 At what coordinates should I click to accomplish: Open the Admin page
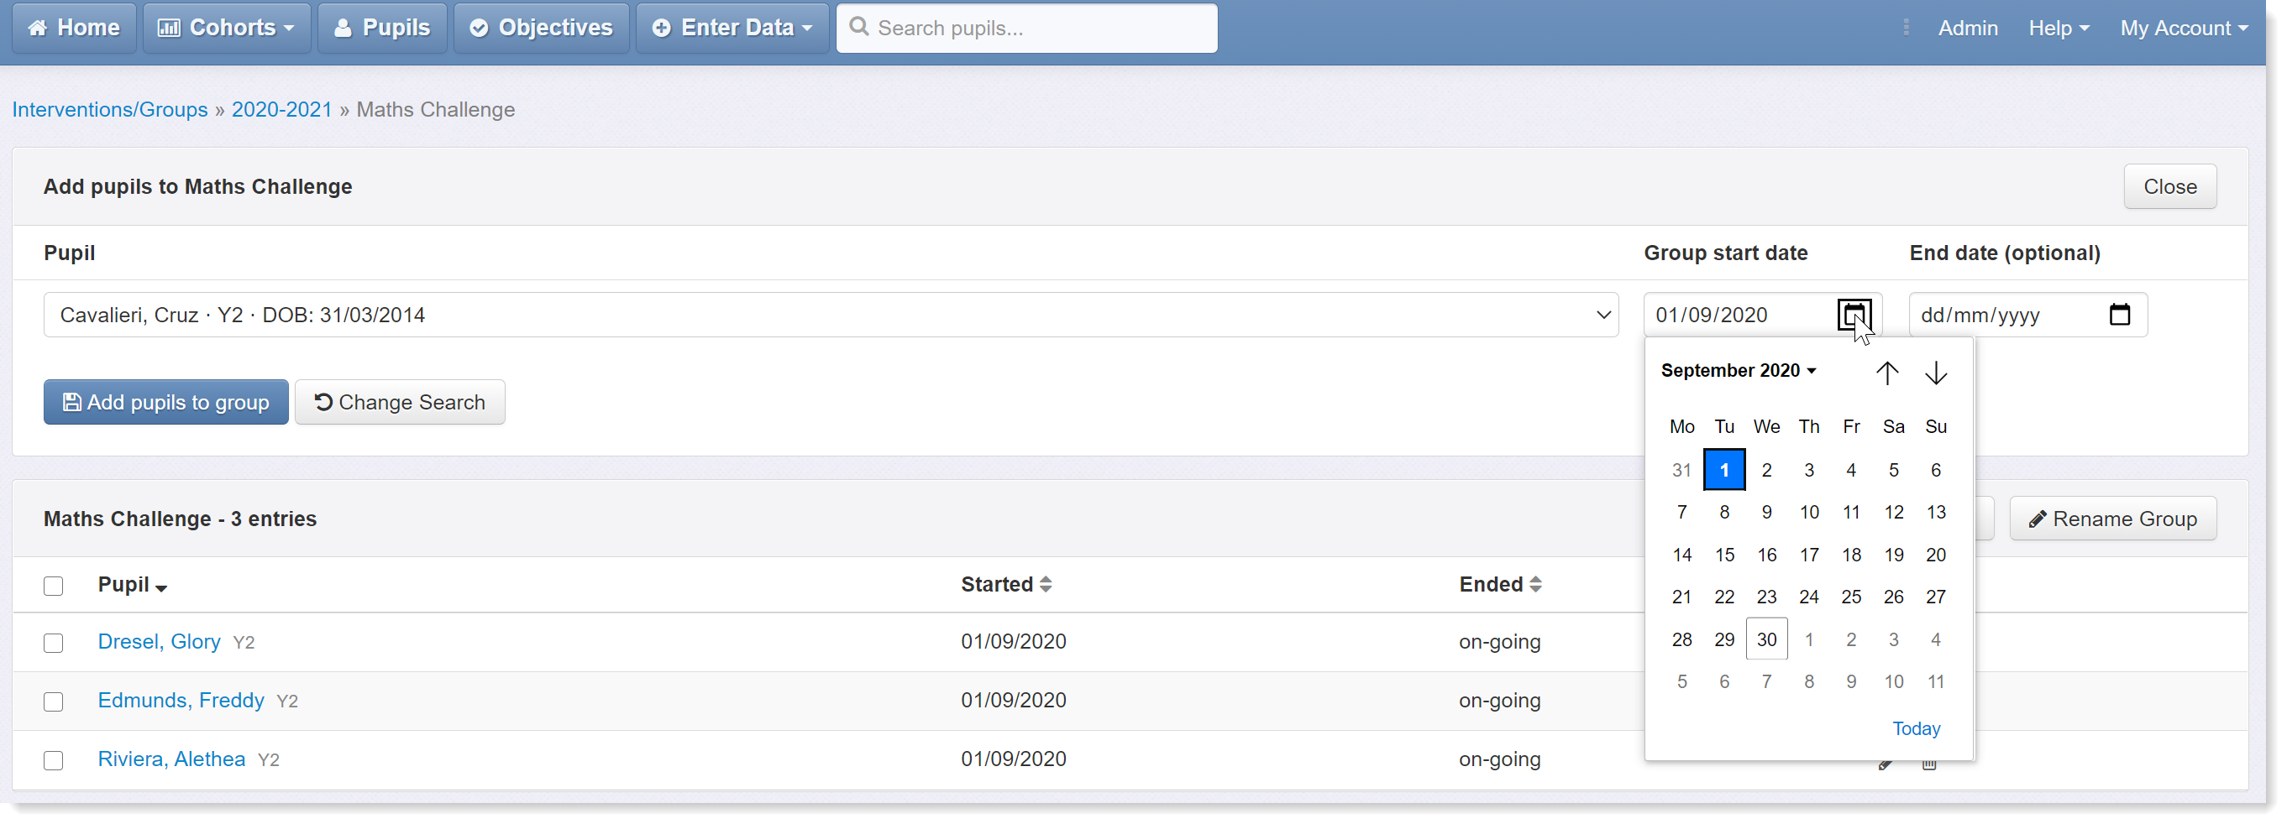(x=1967, y=28)
